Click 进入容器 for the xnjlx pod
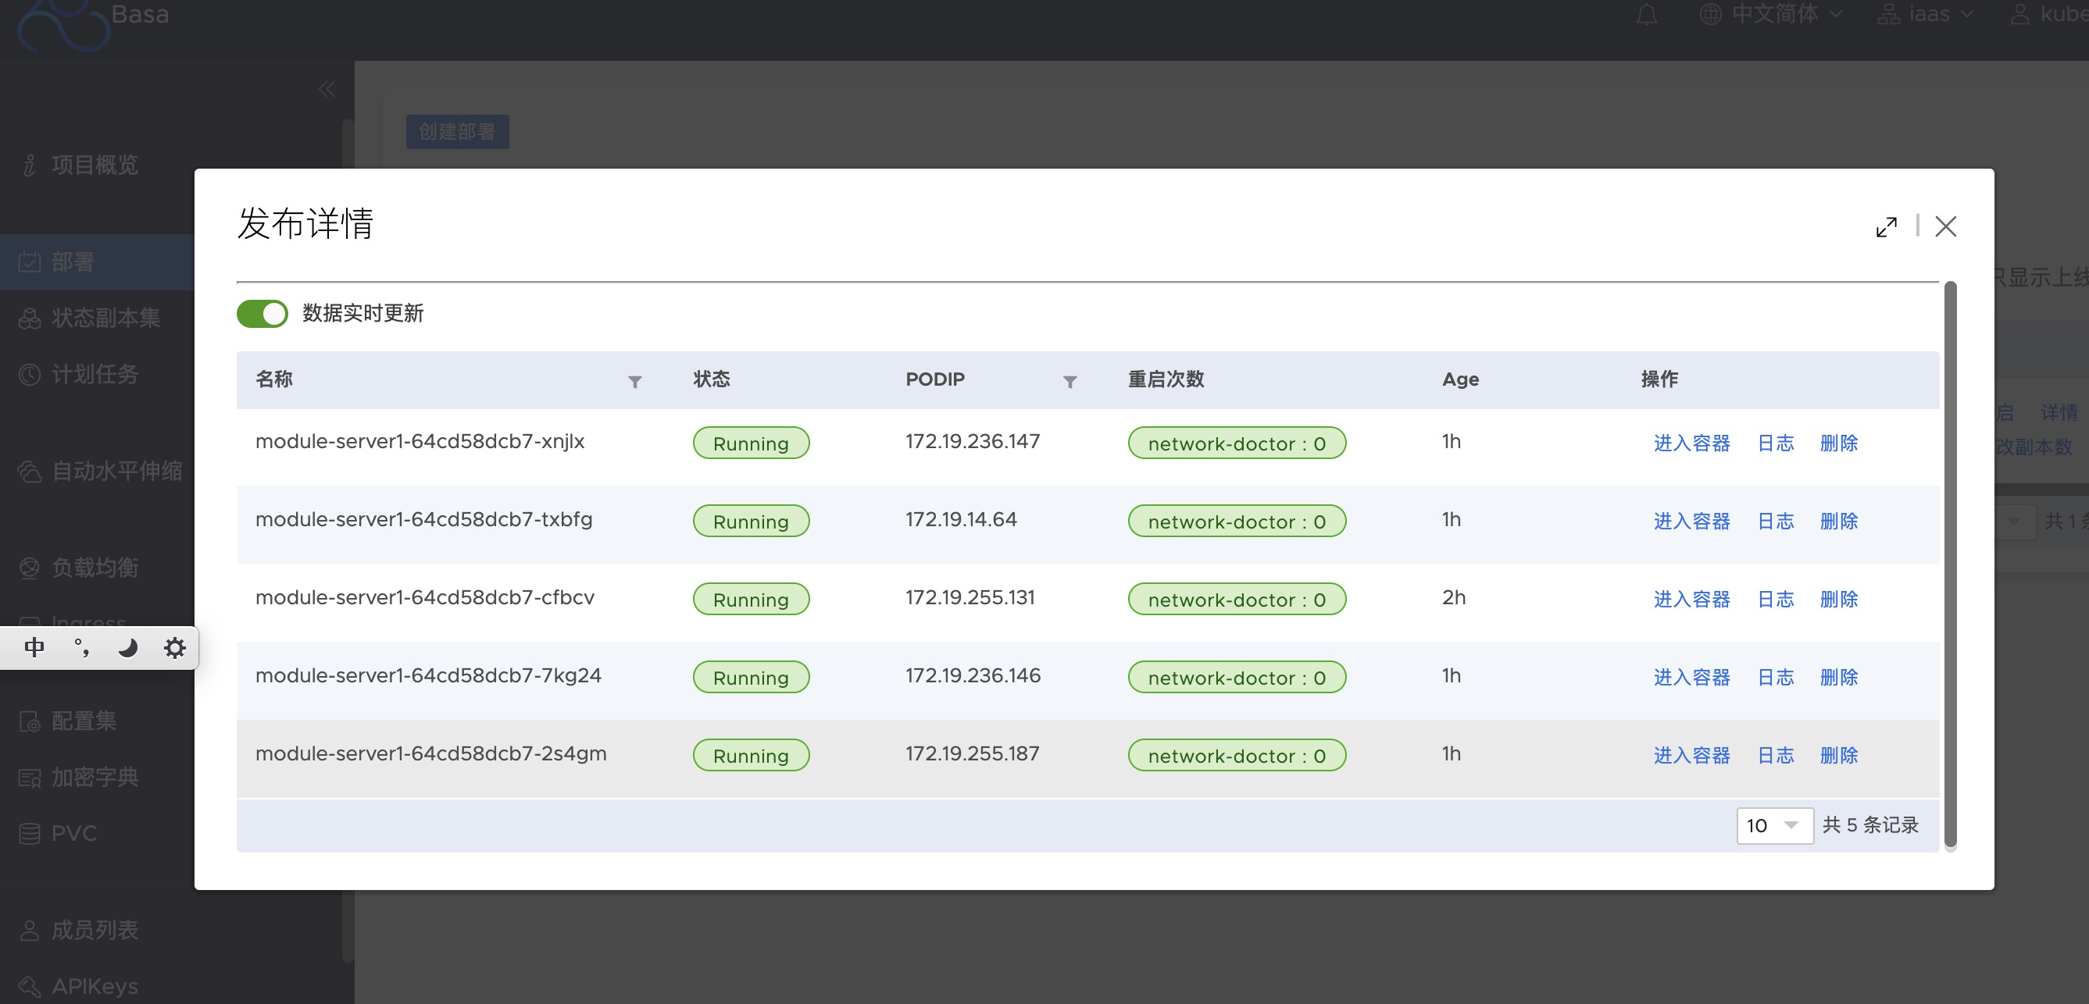2089x1004 pixels. coord(1691,443)
